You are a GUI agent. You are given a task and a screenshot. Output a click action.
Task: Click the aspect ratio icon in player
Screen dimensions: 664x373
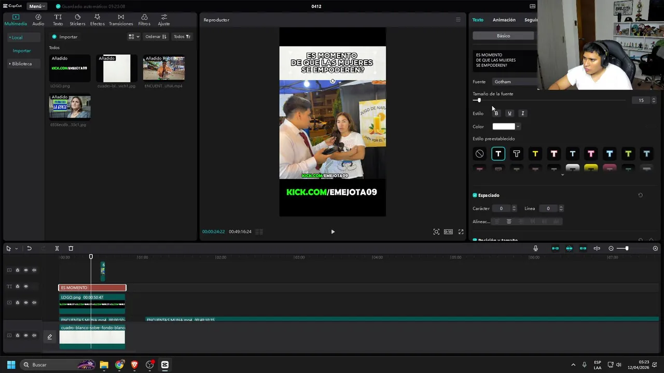(x=448, y=232)
